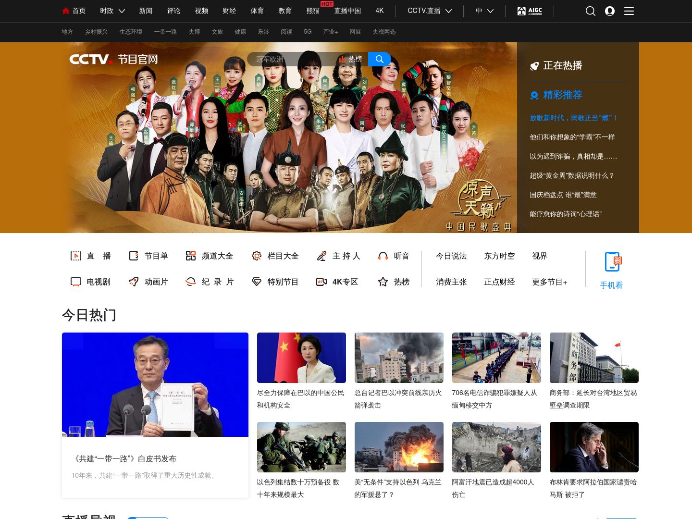
Task: Click the AIGC logo icon
Action: click(x=530, y=11)
